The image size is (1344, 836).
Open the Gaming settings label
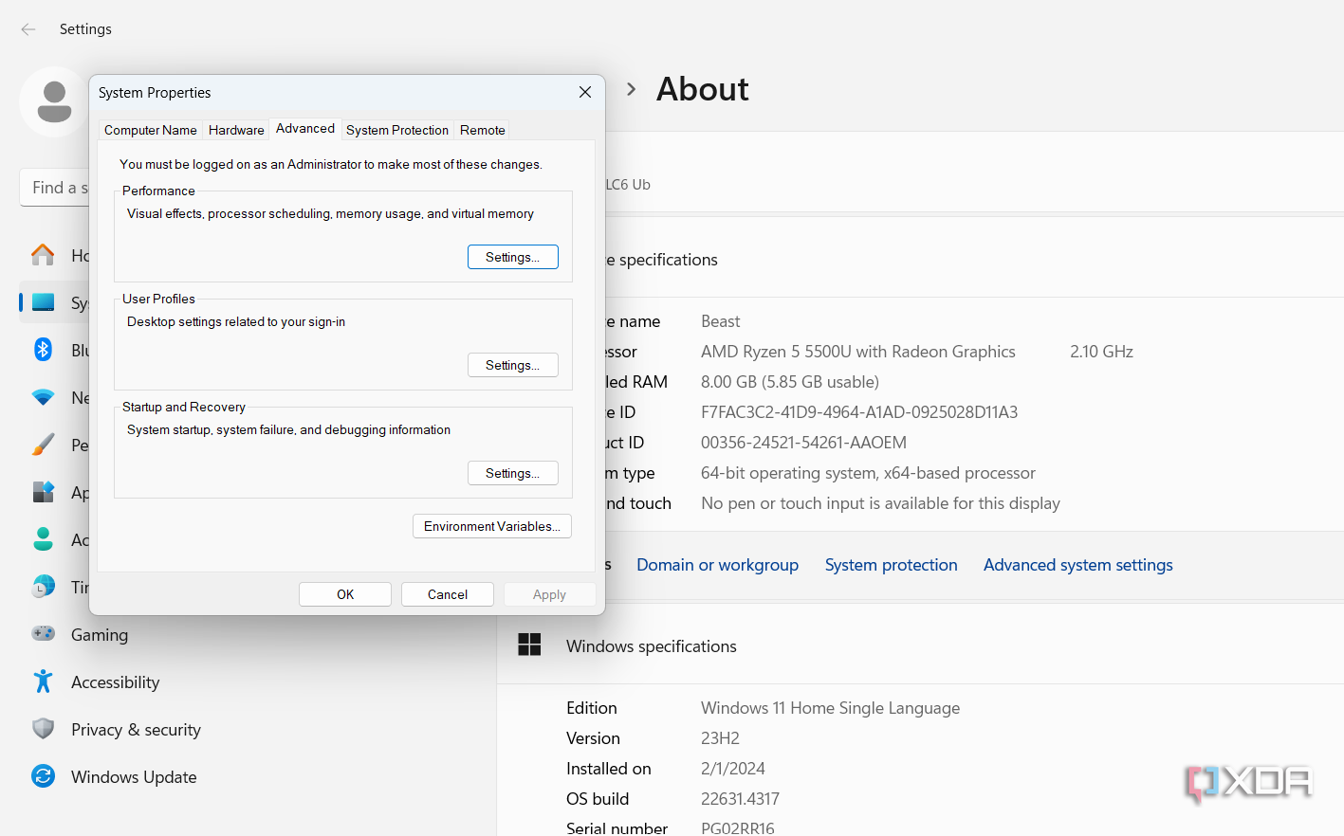tap(100, 635)
